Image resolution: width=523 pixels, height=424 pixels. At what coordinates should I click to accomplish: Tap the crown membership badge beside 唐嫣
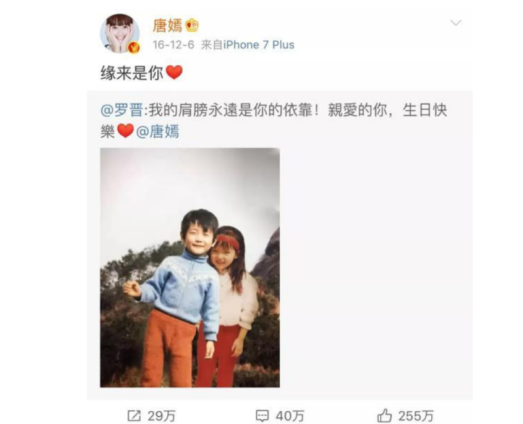pyautogui.click(x=192, y=26)
